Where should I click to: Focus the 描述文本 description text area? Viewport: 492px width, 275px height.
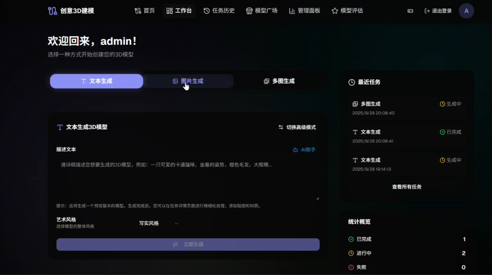(x=188, y=179)
